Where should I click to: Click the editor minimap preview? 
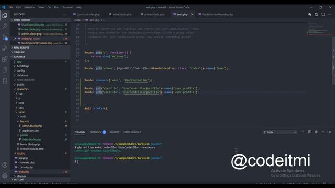click(x=319, y=29)
